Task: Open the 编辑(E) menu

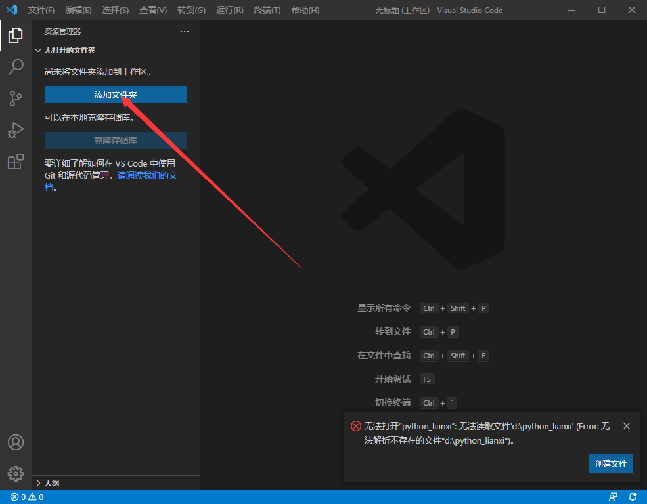Action: point(78,10)
